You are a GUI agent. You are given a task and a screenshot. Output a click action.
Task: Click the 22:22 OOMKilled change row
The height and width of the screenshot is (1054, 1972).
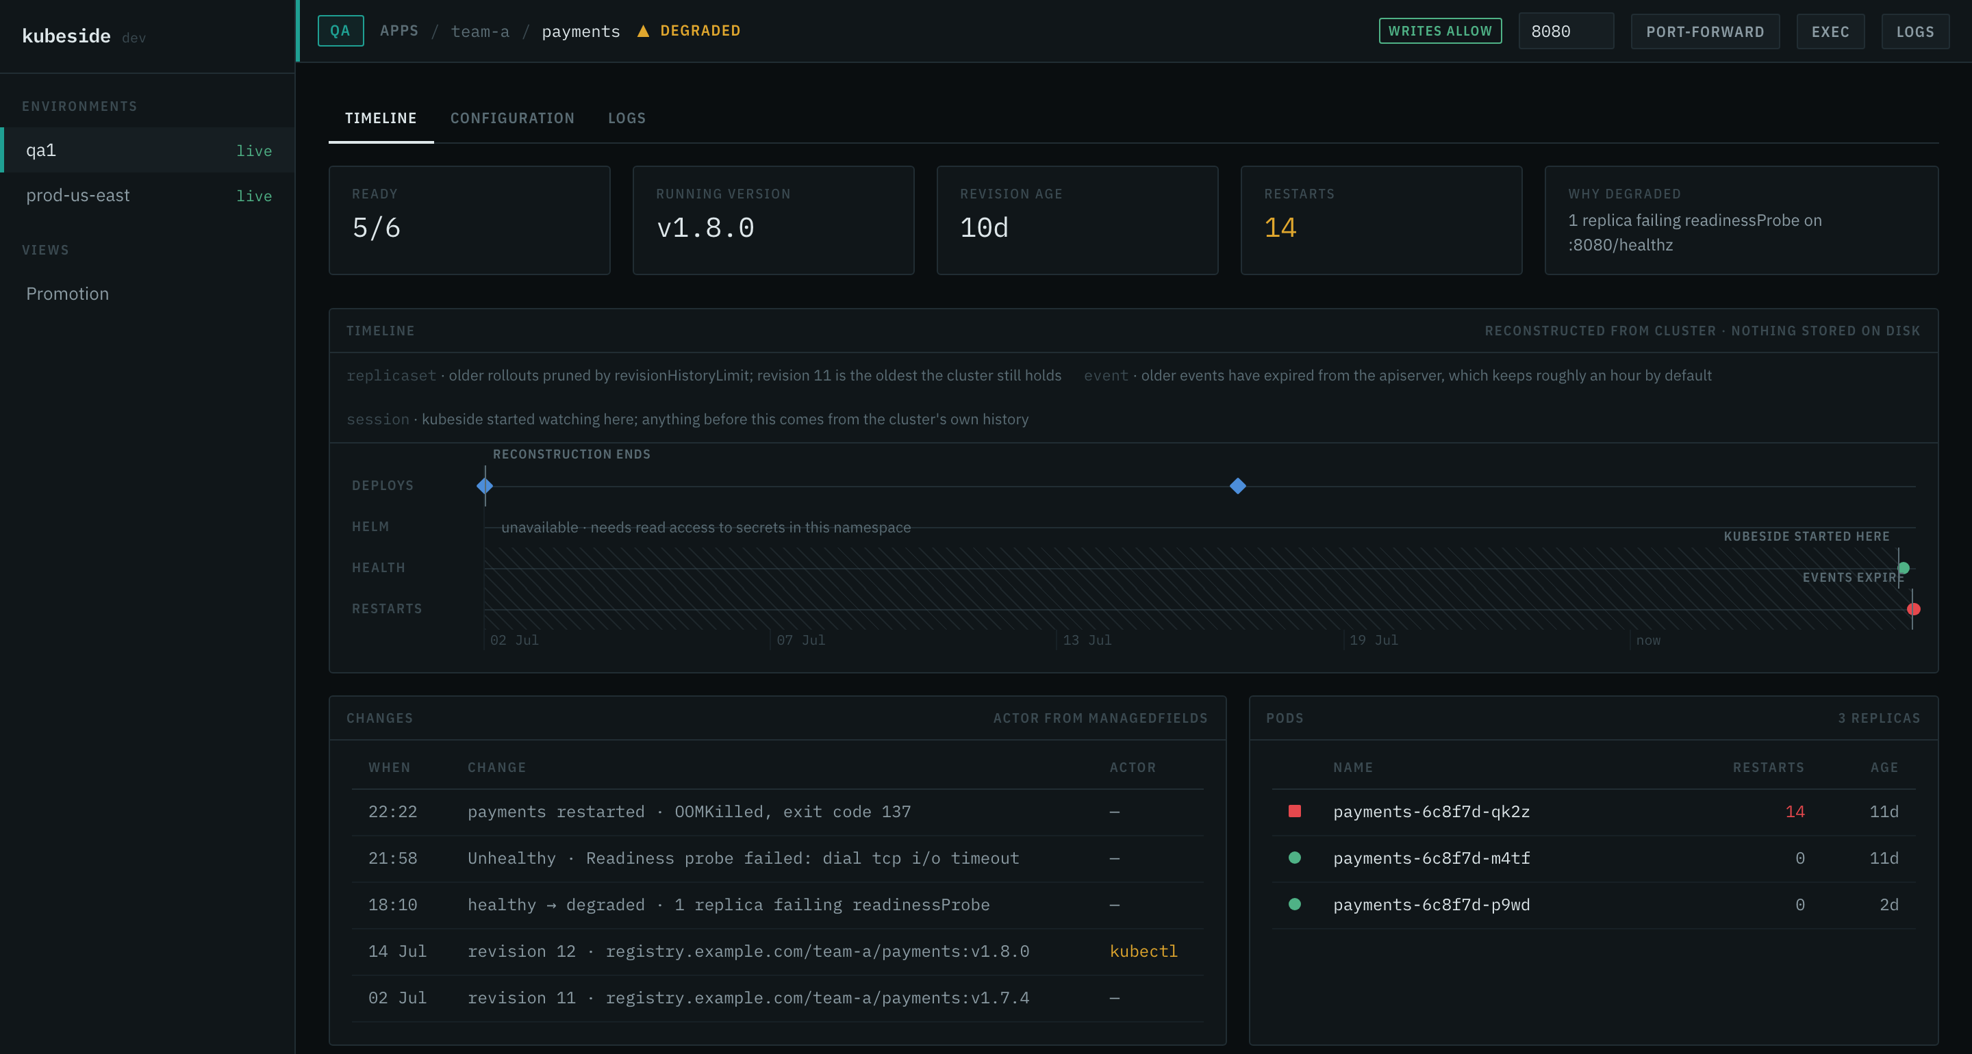click(x=777, y=811)
